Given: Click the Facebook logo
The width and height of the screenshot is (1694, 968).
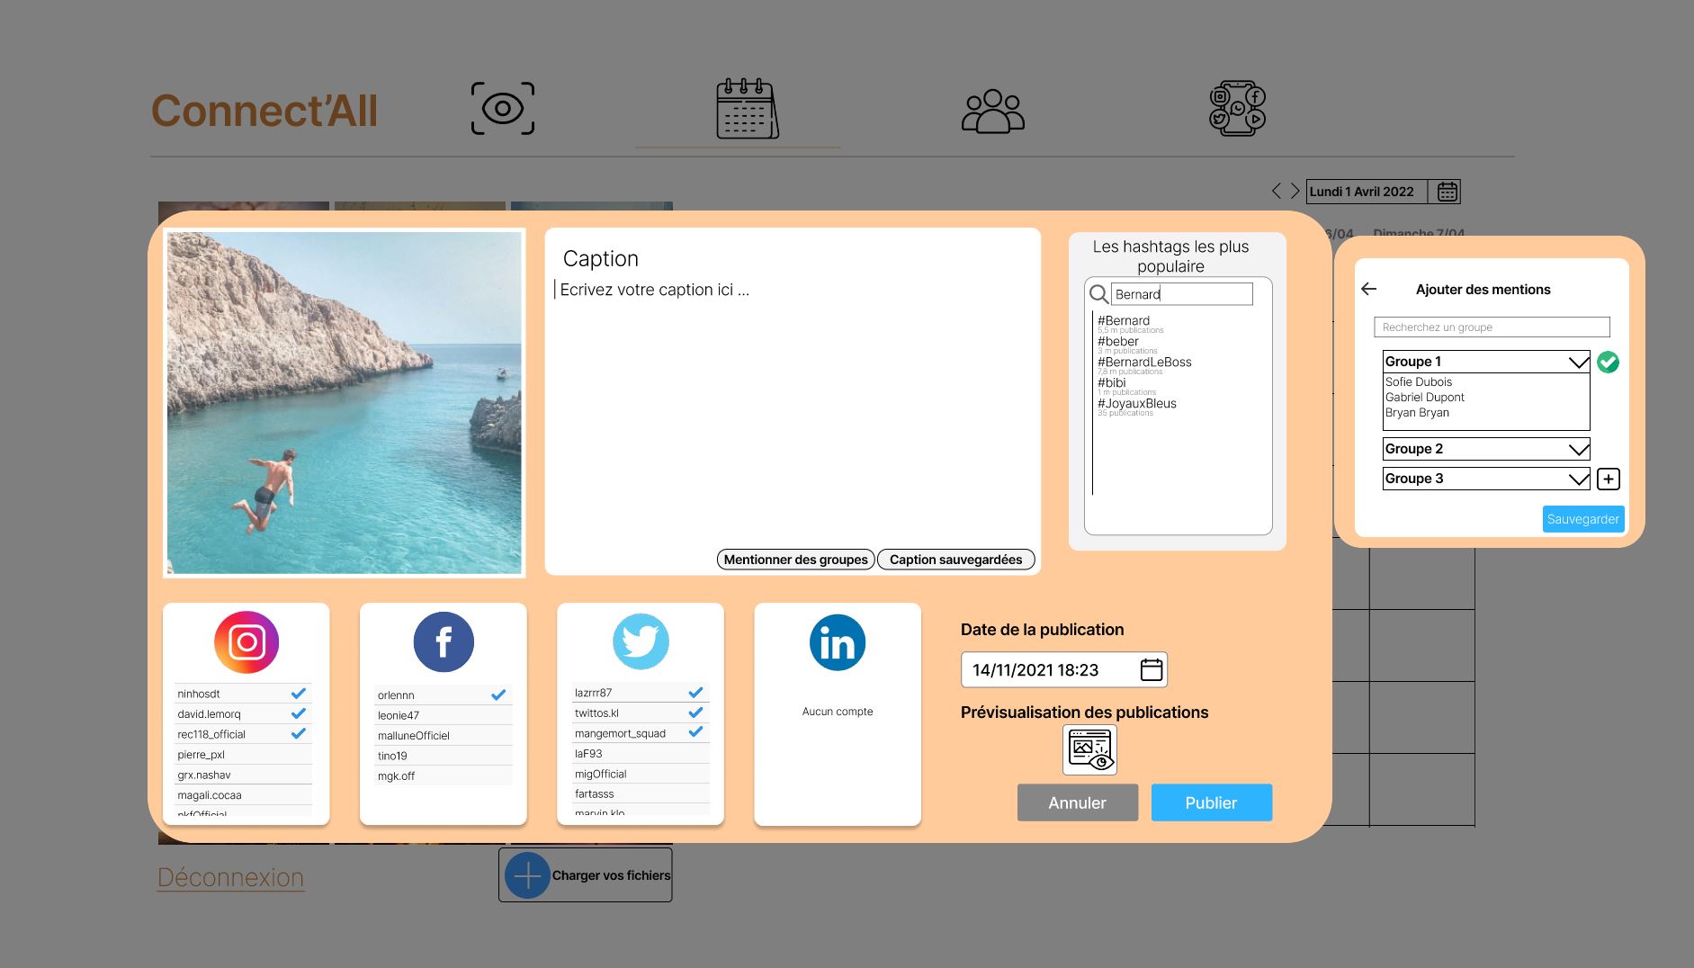Looking at the screenshot, I should click(x=444, y=642).
